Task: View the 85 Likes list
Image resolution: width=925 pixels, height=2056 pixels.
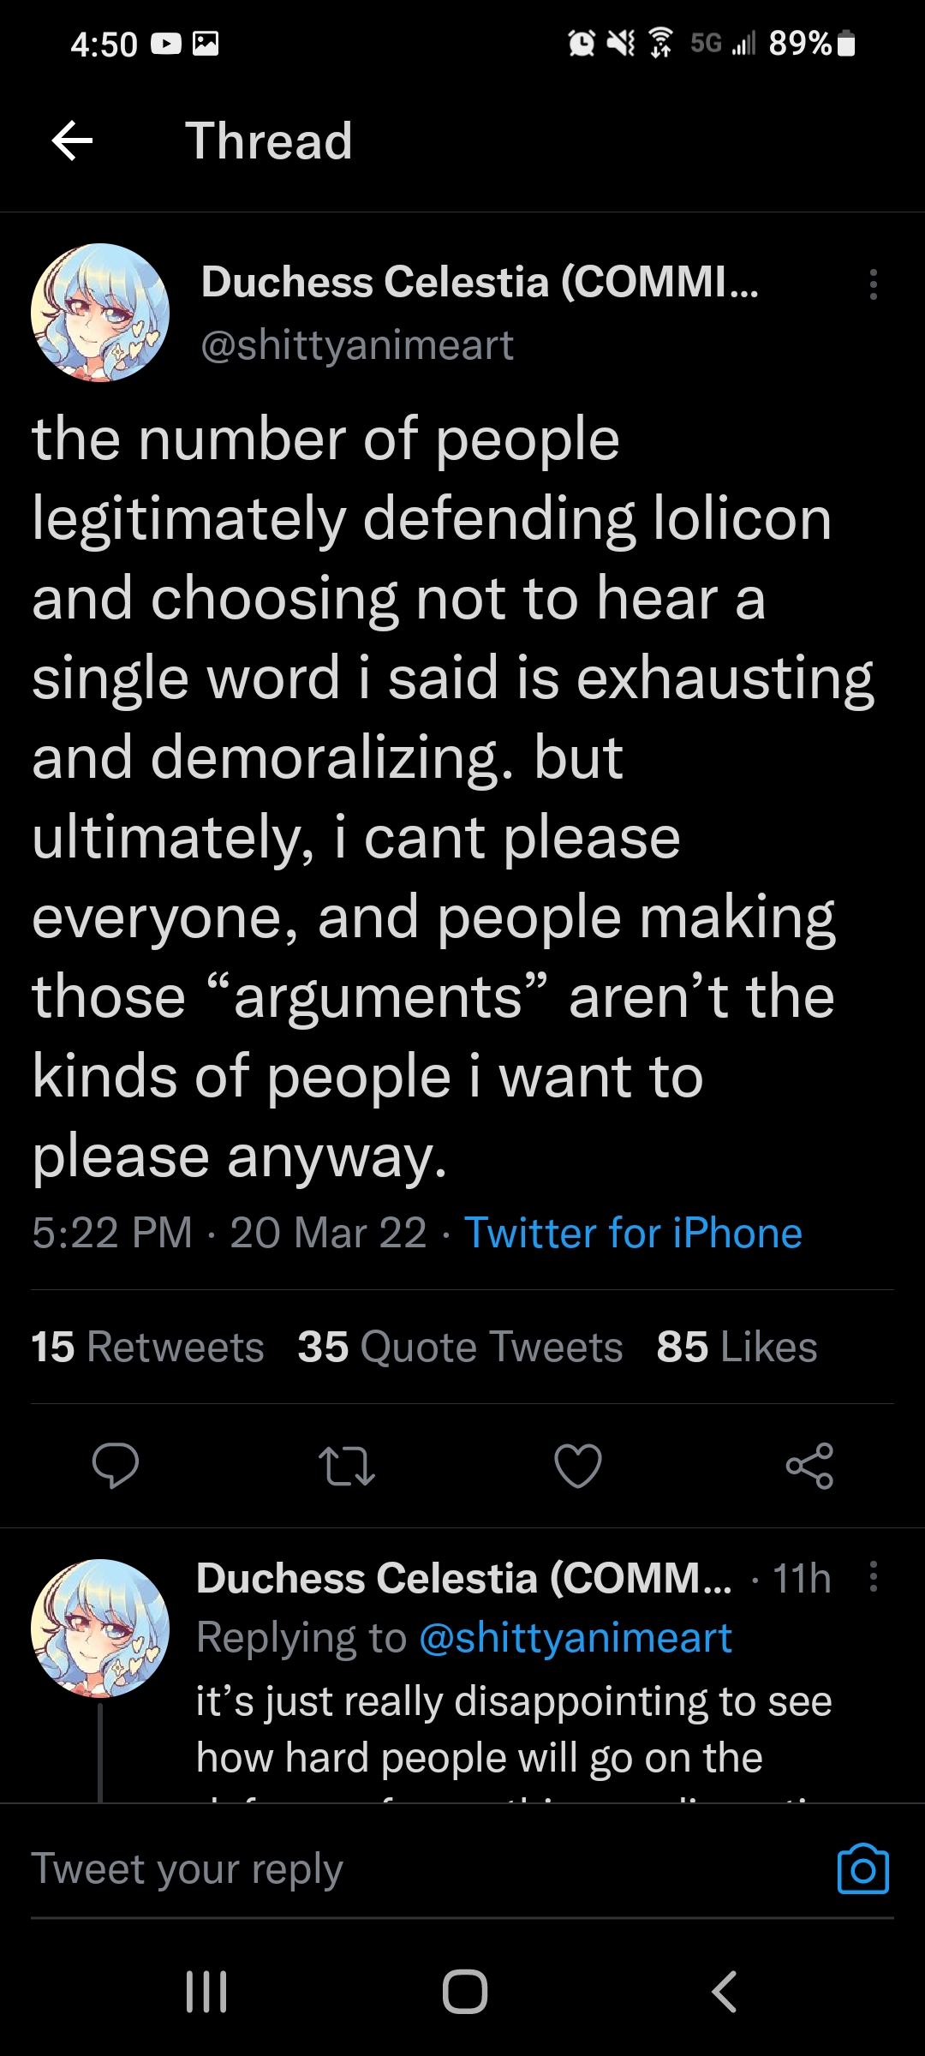Action: (x=737, y=1347)
